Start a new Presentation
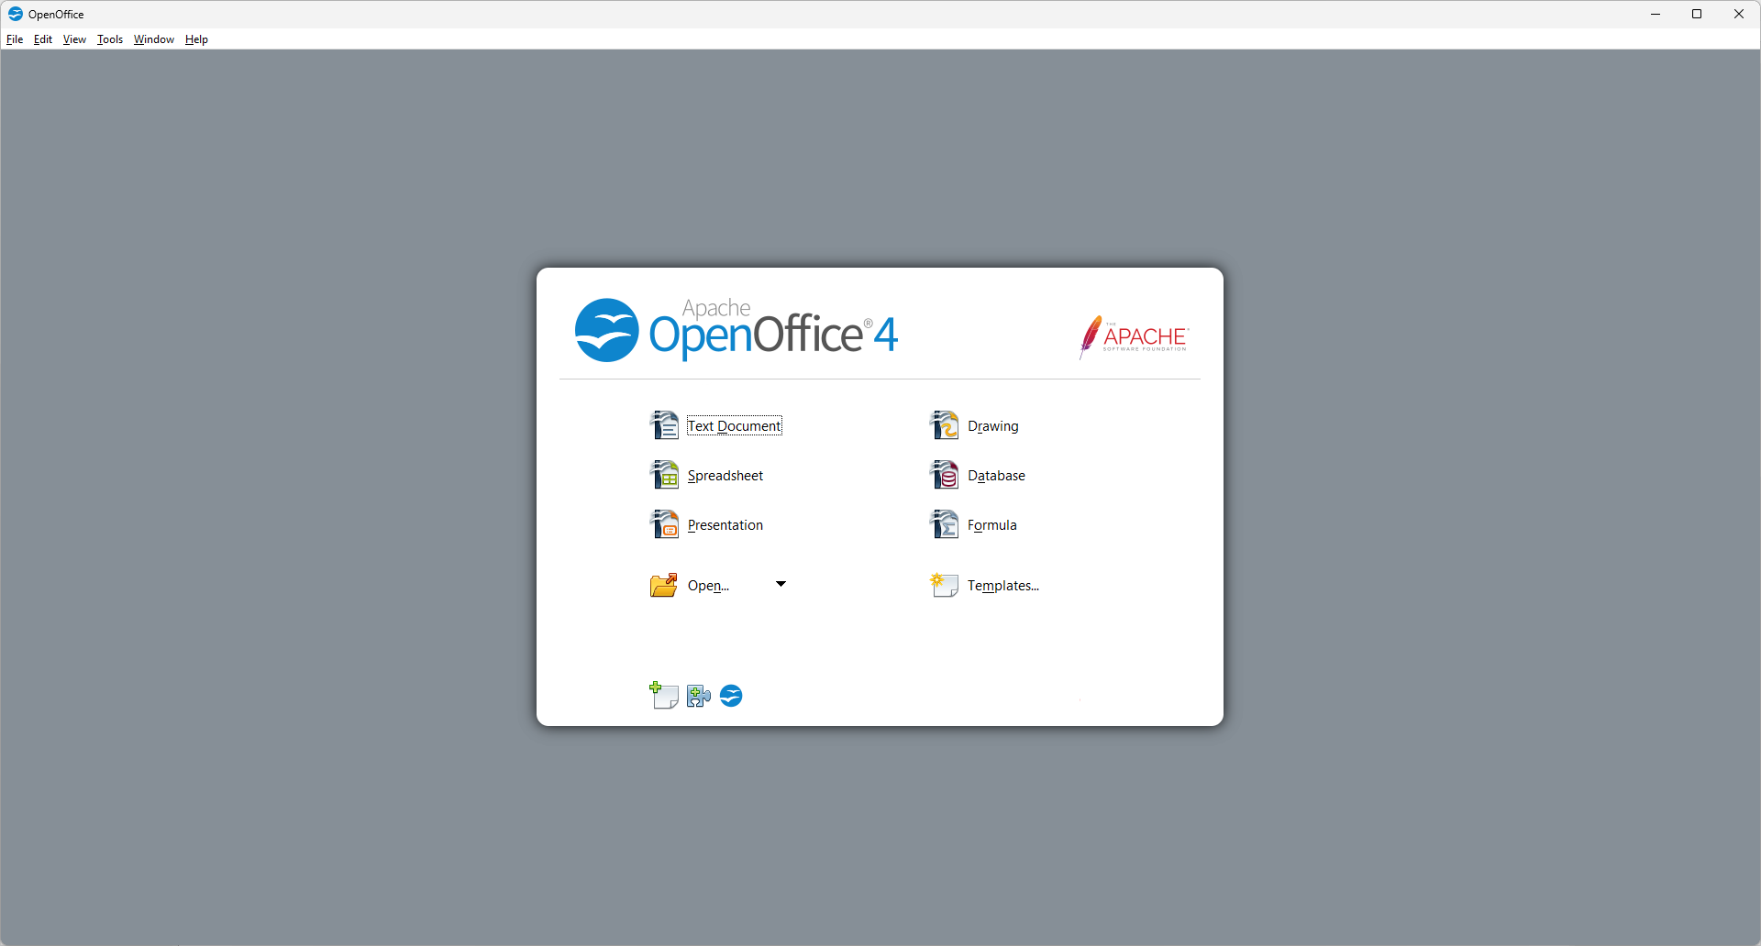Screen dimensions: 1761x946 pos(725,524)
